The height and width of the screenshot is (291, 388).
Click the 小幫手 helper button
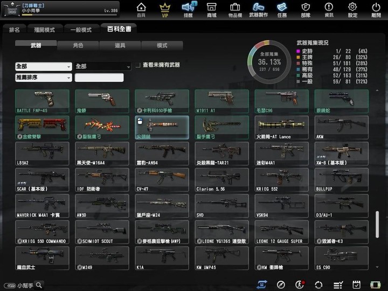pyautogui.click(x=24, y=285)
